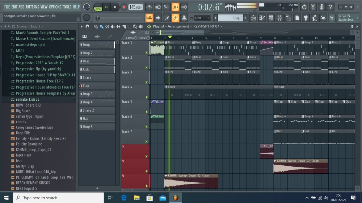This screenshot has width=362, height=203.
Task: Open the OPTIONS menu
Action: [55, 7]
